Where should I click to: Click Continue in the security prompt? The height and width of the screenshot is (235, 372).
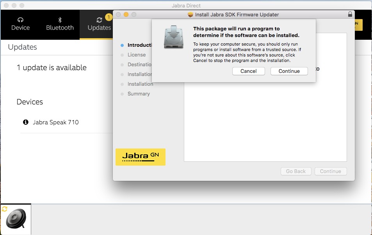tap(289, 71)
